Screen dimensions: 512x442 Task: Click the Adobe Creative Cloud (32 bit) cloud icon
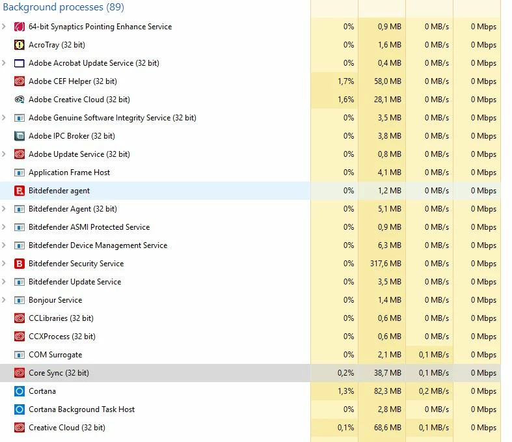click(x=20, y=100)
